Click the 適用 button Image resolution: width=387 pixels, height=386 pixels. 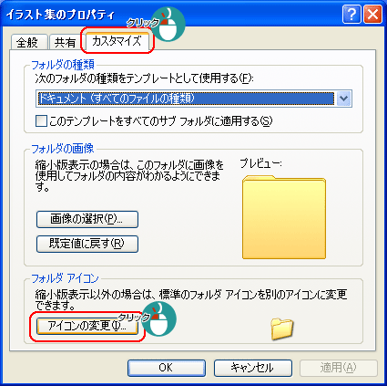pyautogui.click(x=339, y=368)
